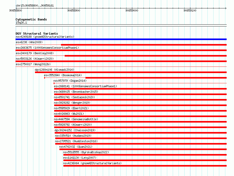Click the DGV Structural Variants track title

tap(37, 34)
